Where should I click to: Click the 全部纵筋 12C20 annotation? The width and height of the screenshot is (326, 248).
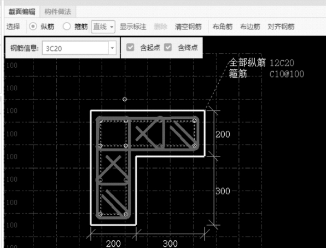click(261, 62)
